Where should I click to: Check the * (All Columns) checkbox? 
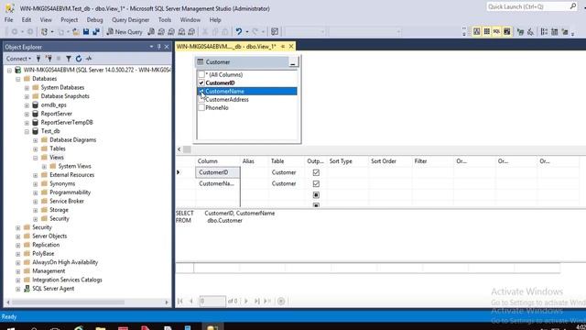201,74
